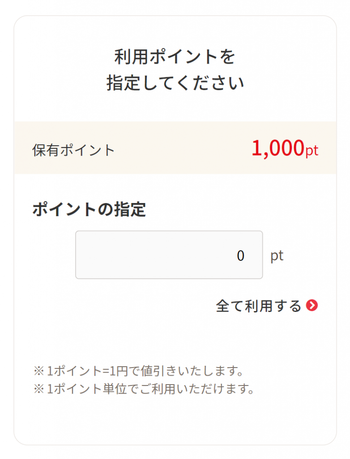Viewport: 350px width, 459px height.
Task: Click the note about 1ポイント単位でご利用
Action: [x=144, y=389]
